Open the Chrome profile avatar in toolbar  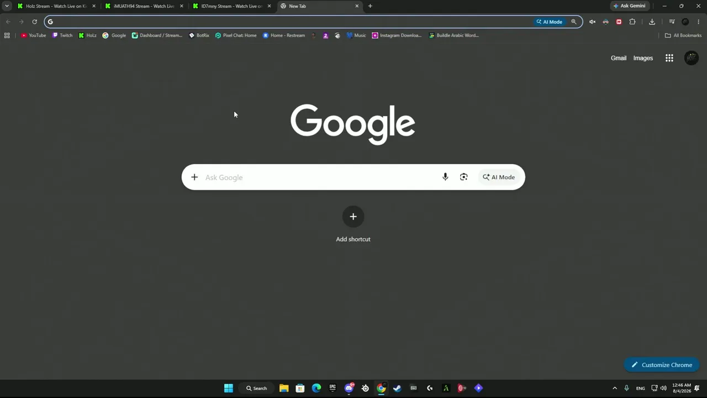coord(685,22)
